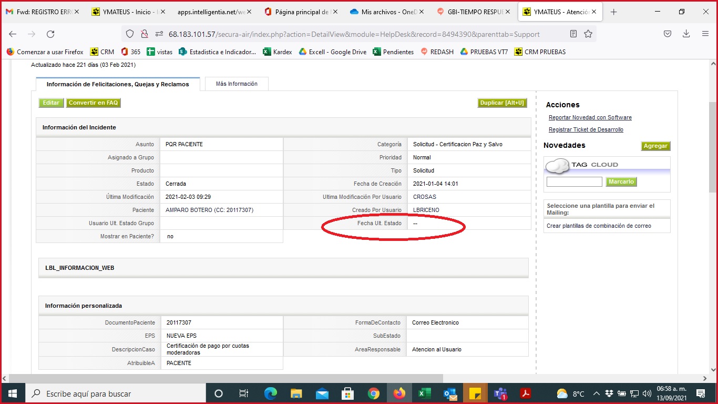Open the 365 bookmark
Image resolution: width=718 pixels, height=404 pixels.
pos(130,52)
